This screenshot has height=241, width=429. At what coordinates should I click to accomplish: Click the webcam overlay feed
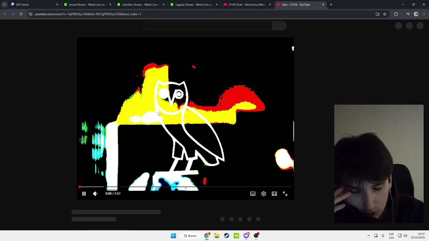(379, 164)
